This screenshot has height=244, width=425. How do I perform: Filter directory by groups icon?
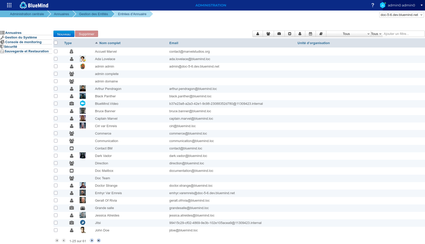click(x=268, y=34)
